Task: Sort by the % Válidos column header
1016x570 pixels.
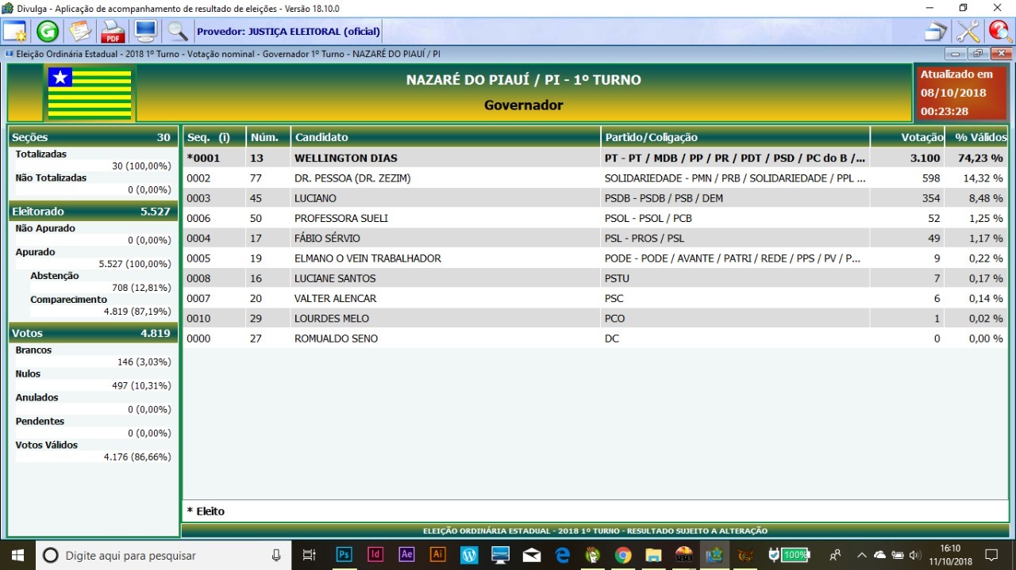Action: point(976,137)
